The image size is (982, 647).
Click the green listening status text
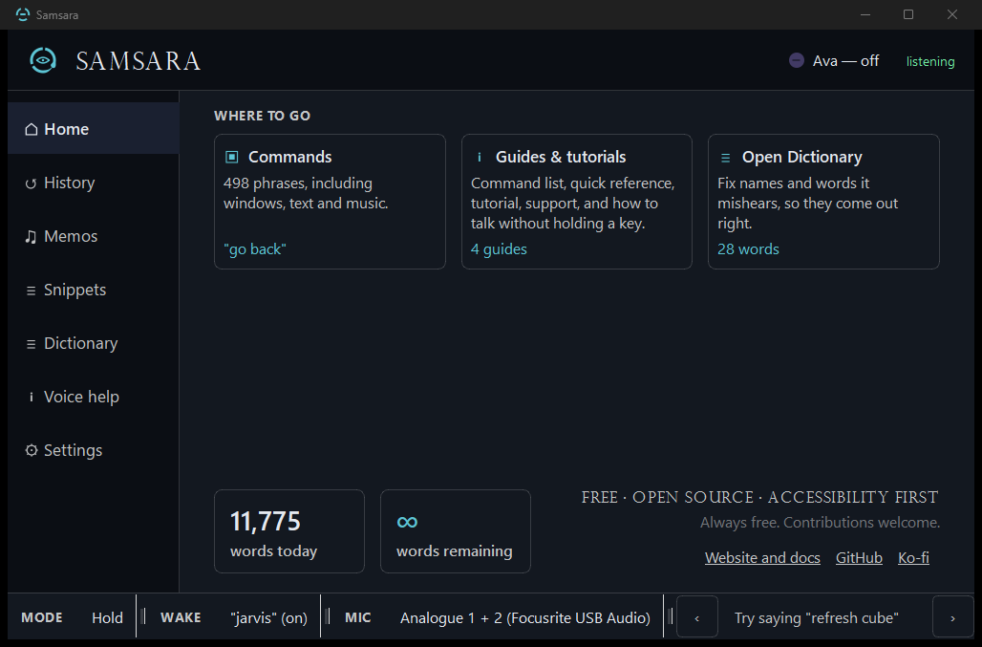(x=930, y=61)
